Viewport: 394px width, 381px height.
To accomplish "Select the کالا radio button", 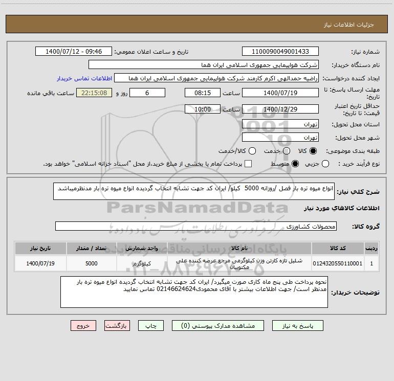I will [313, 151].
